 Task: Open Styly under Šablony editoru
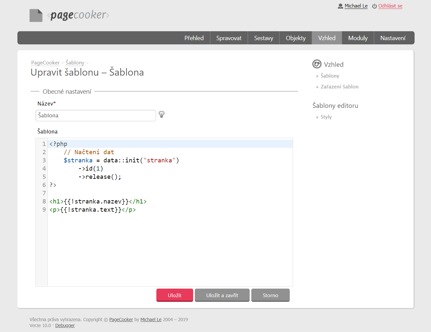(326, 117)
